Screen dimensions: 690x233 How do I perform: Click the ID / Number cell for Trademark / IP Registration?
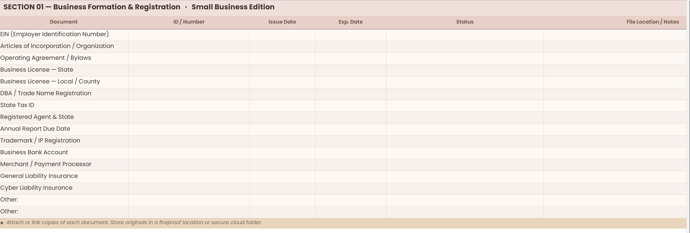click(x=189, y=142)
